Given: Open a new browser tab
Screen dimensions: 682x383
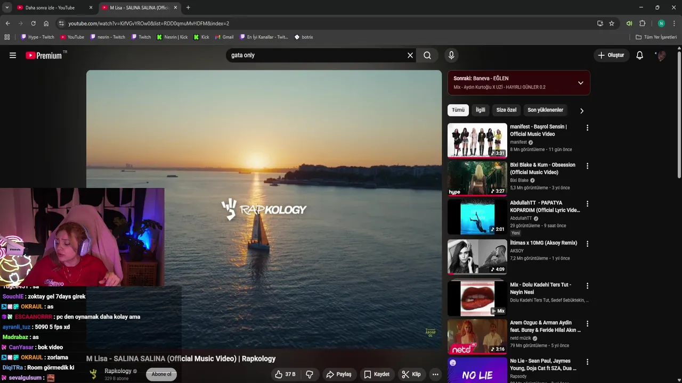Looking at the screenshot, I should (x=188, y=7).
